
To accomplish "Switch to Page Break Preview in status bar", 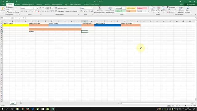I will point(177,106).
